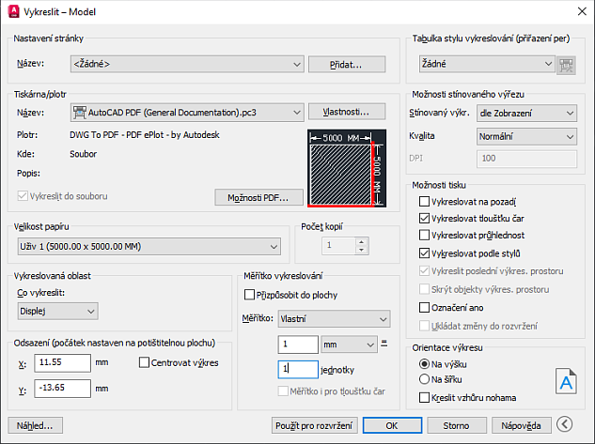The width and height of the screenshot is (595, 444).
Task: Click the scale mm value field
Action: 298,344
